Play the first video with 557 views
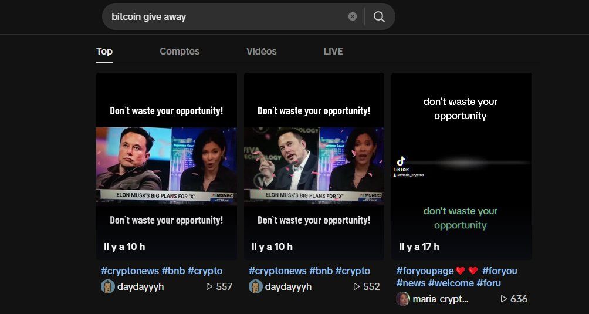 click(x=167, y=166)
